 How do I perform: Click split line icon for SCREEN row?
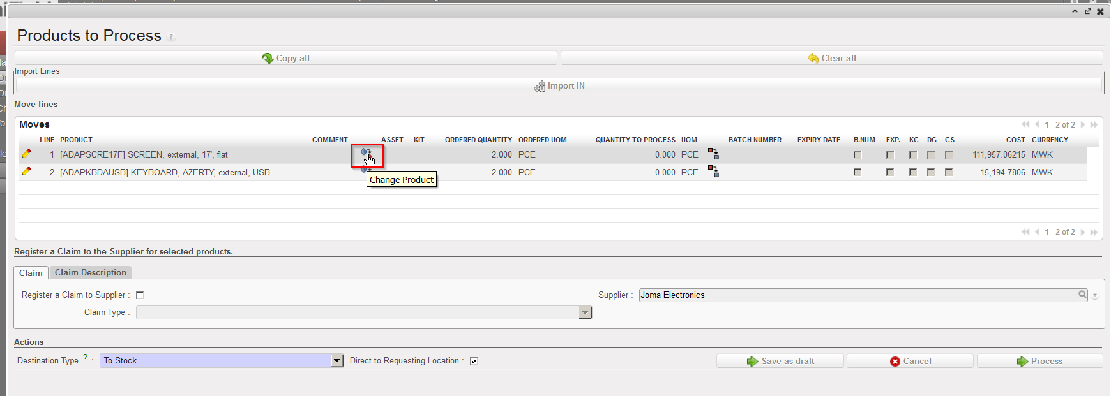(713, 154)
